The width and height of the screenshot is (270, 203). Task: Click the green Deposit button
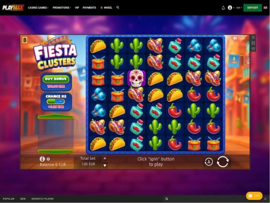pyautogui.click(x=253, y=8)
